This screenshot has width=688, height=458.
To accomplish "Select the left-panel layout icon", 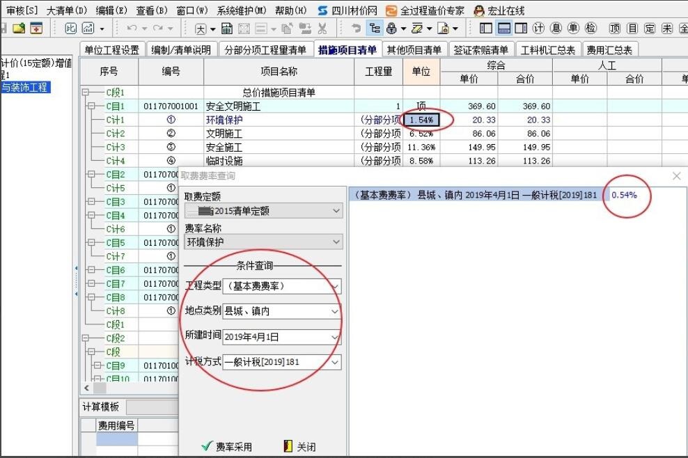I will pyautogui.click(x=486, y=29).
